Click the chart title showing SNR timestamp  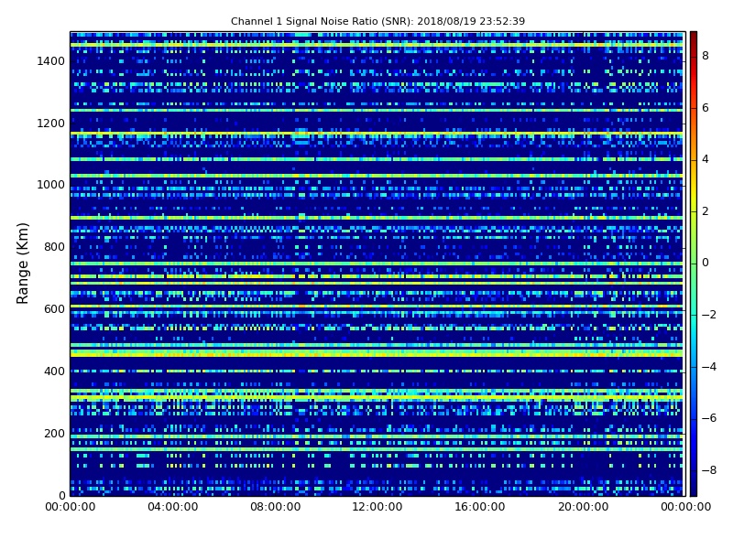tap(377, 21)
